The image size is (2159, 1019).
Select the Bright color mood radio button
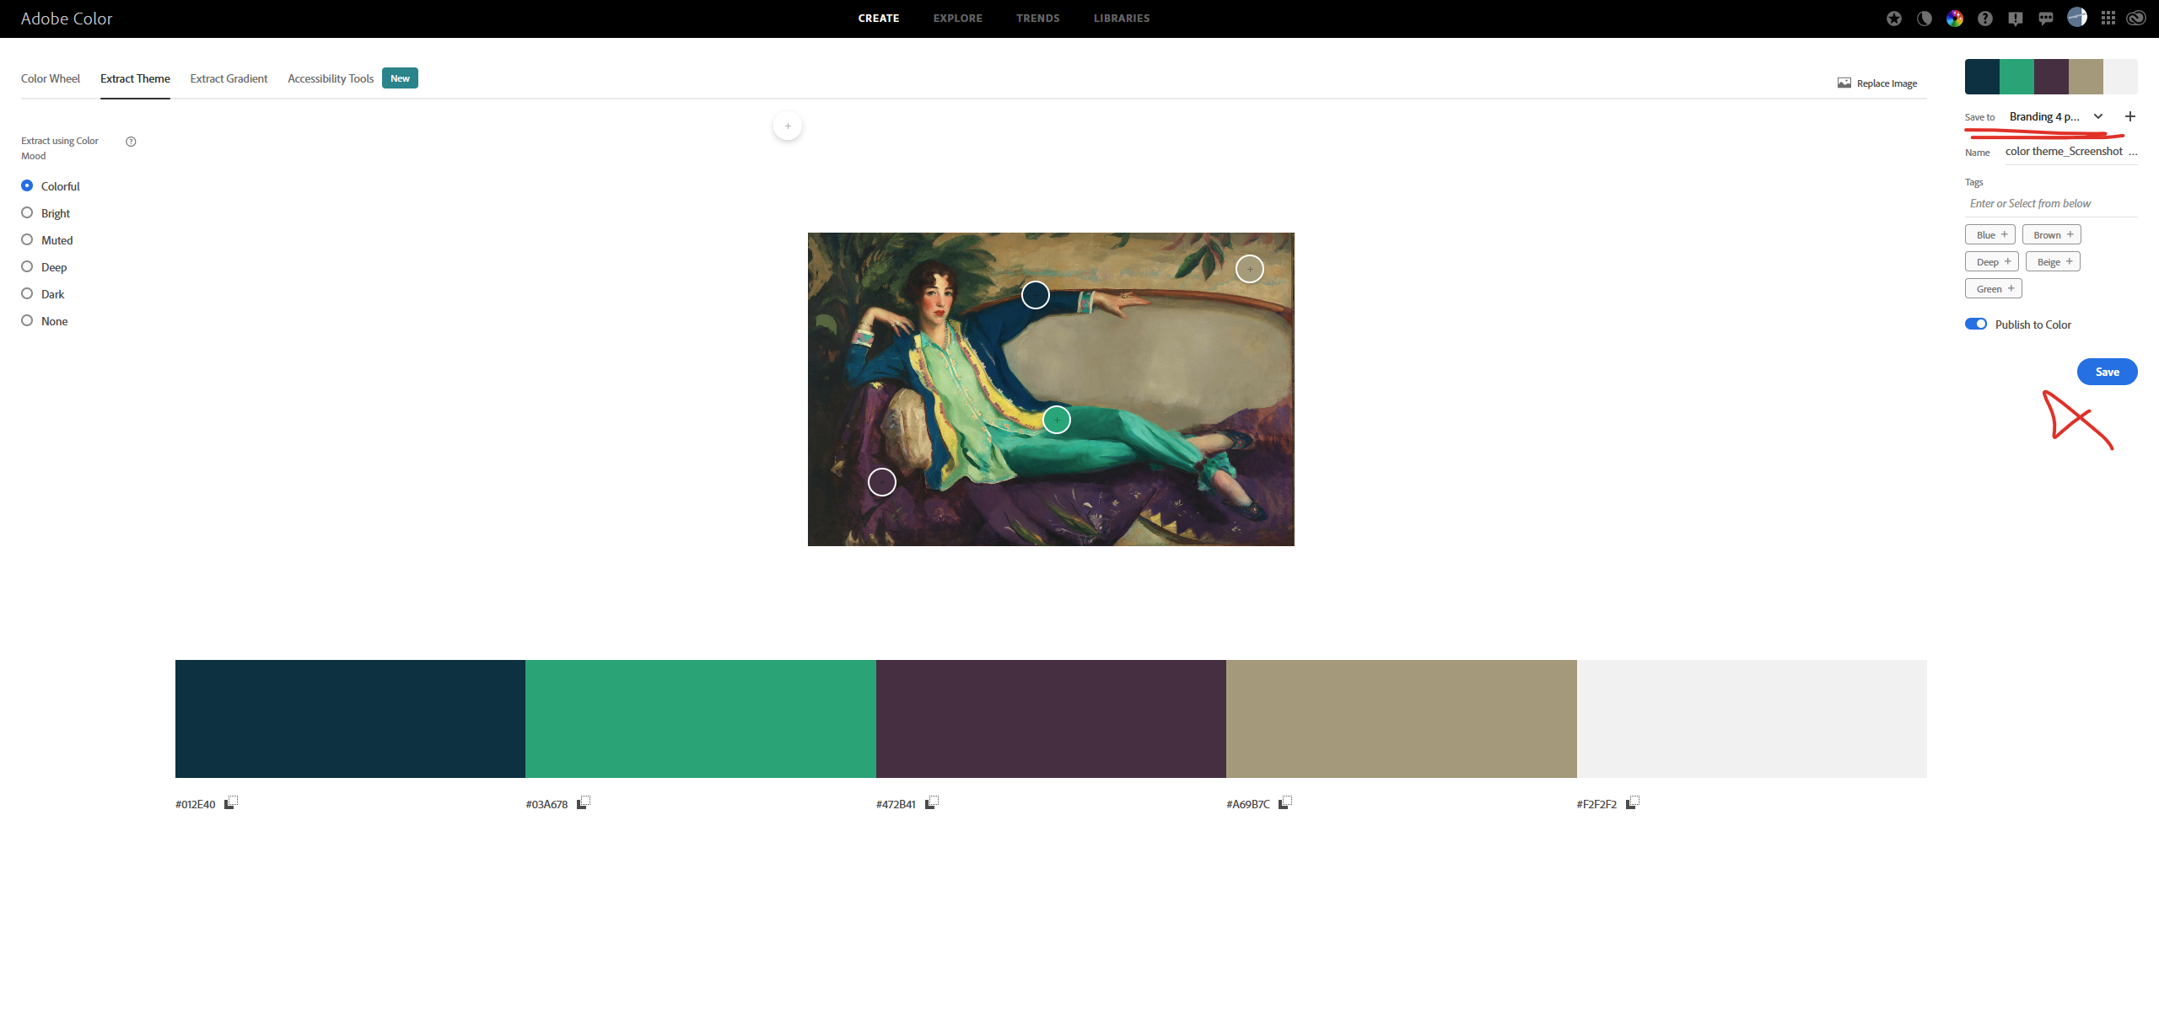[x=27, y=212]
